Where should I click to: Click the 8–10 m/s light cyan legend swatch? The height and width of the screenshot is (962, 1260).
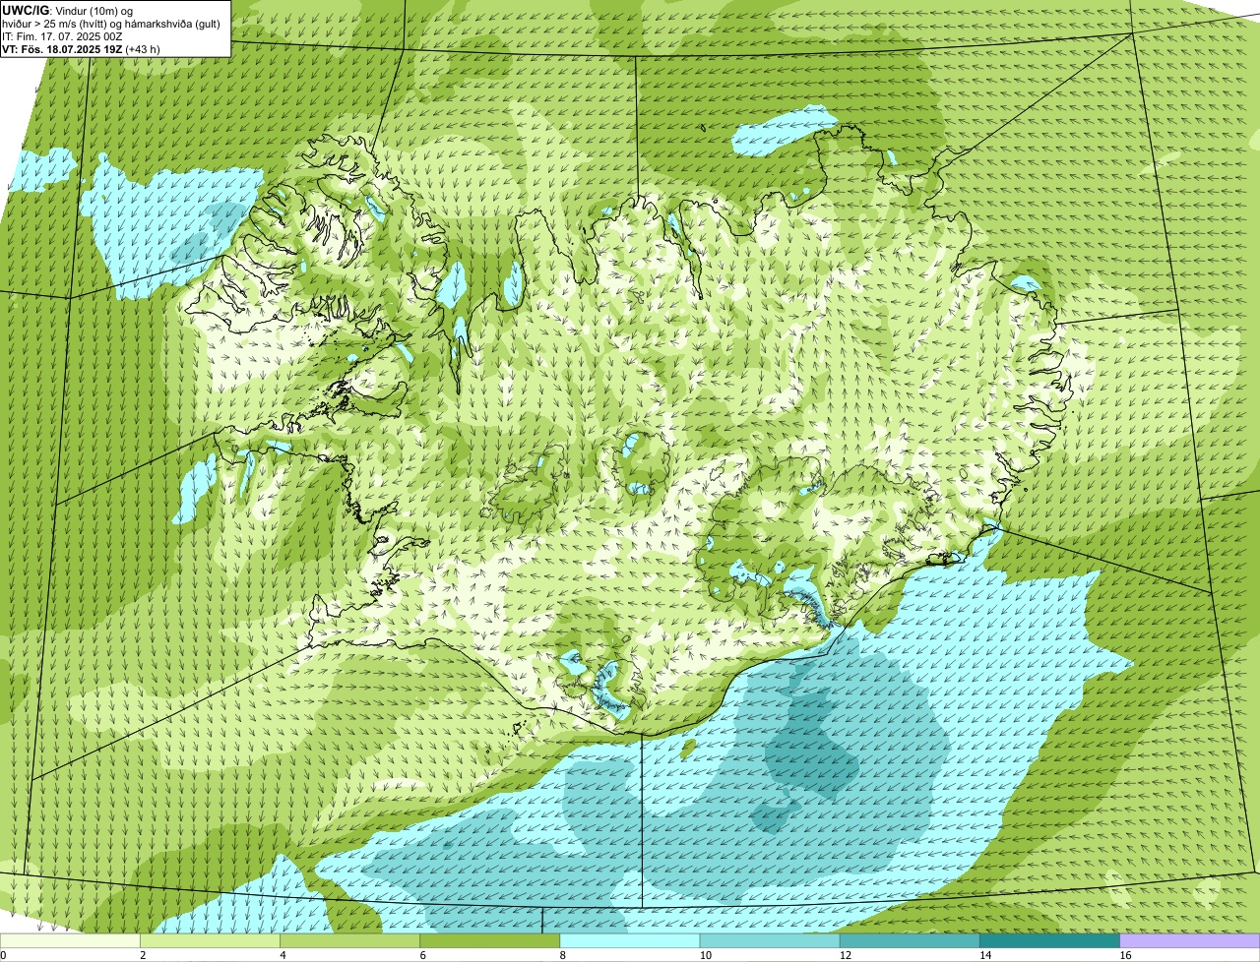(630, 941)
